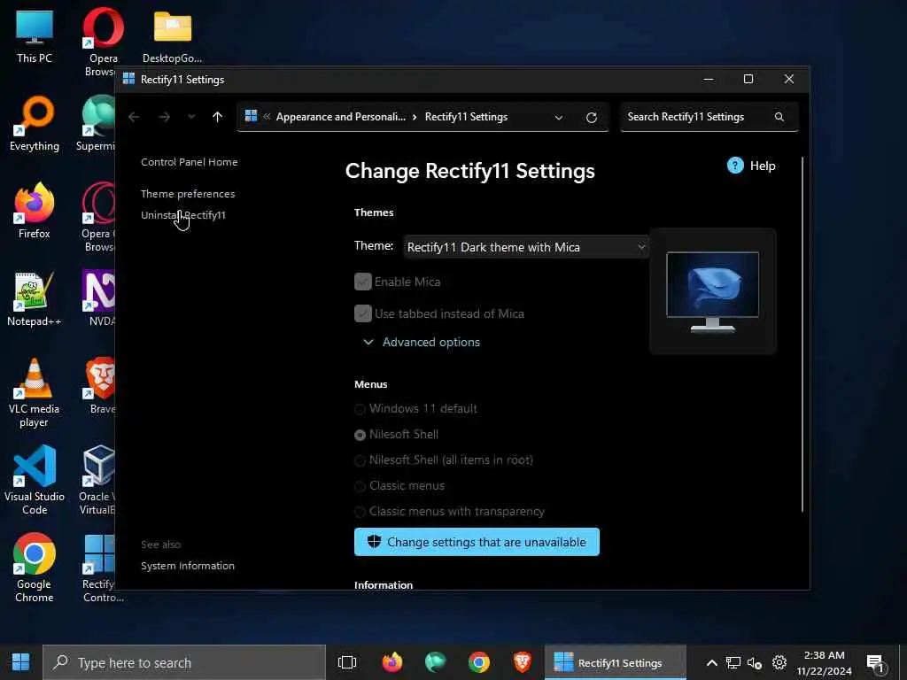The width and height of the screenshot is (907, 680).
Task: Click the refresh icon in address bar
Action: pos(591,118)
